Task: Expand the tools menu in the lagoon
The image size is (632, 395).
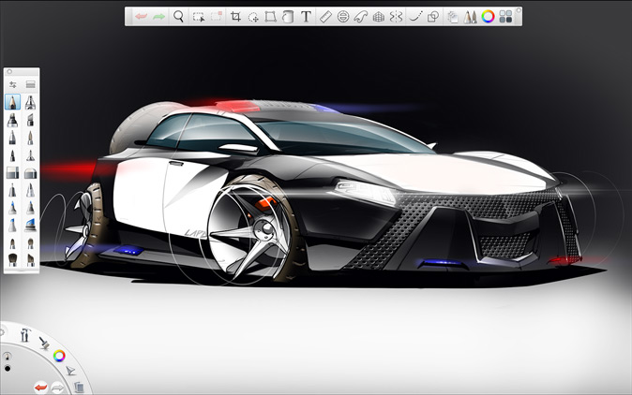Action: [x=24, y=335]
